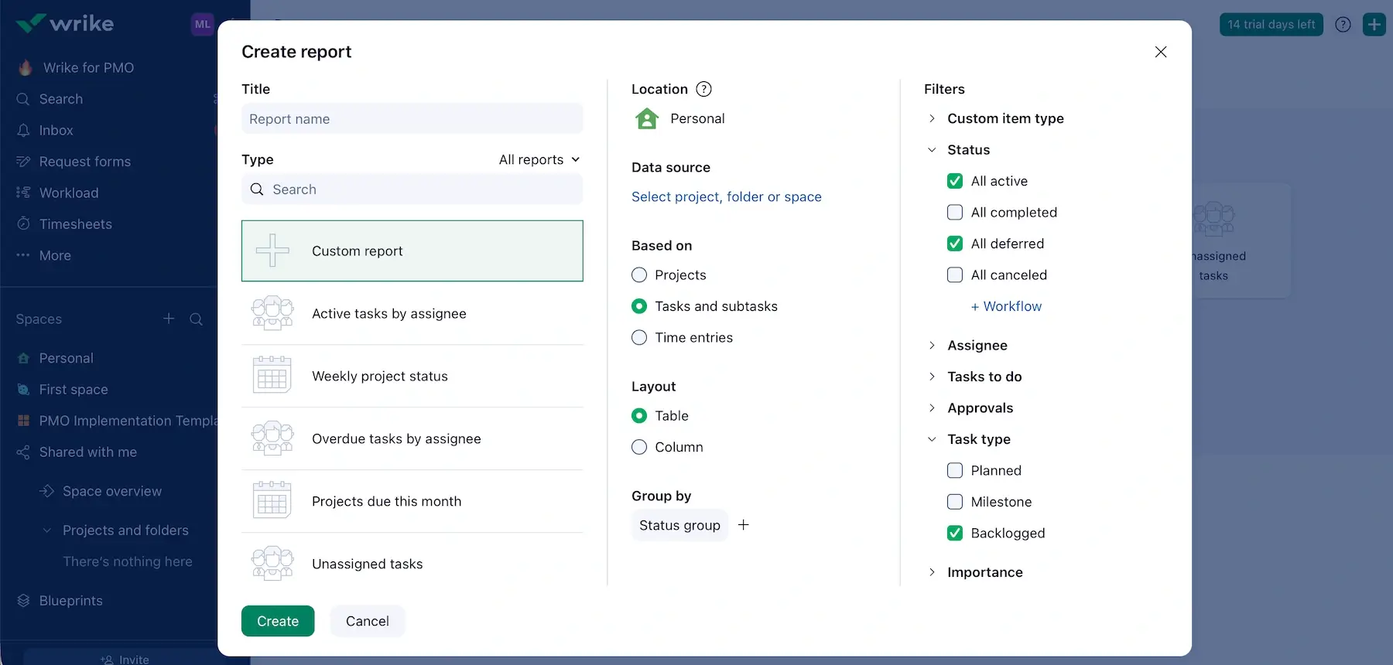
Task: Add a new space with plus icon
Action: click(x=169, y=319)
